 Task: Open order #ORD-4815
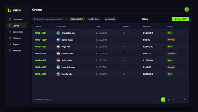[40, 74]
